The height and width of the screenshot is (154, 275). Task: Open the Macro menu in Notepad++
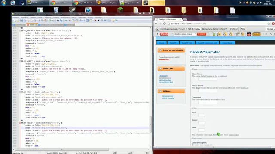point(74,18)
